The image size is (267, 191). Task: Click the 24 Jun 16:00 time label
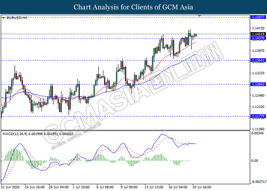click(35, 187)
